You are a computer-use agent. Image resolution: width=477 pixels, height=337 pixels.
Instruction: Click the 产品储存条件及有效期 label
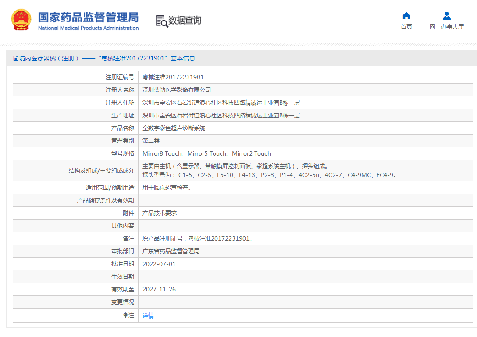(106, 200)
